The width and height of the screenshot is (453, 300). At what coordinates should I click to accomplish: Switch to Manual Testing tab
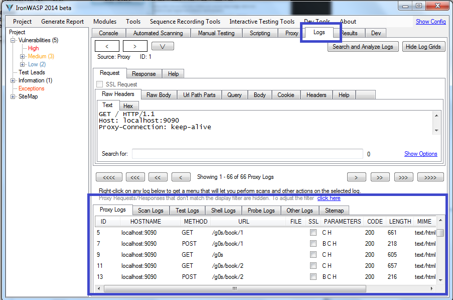coord(216,33)
